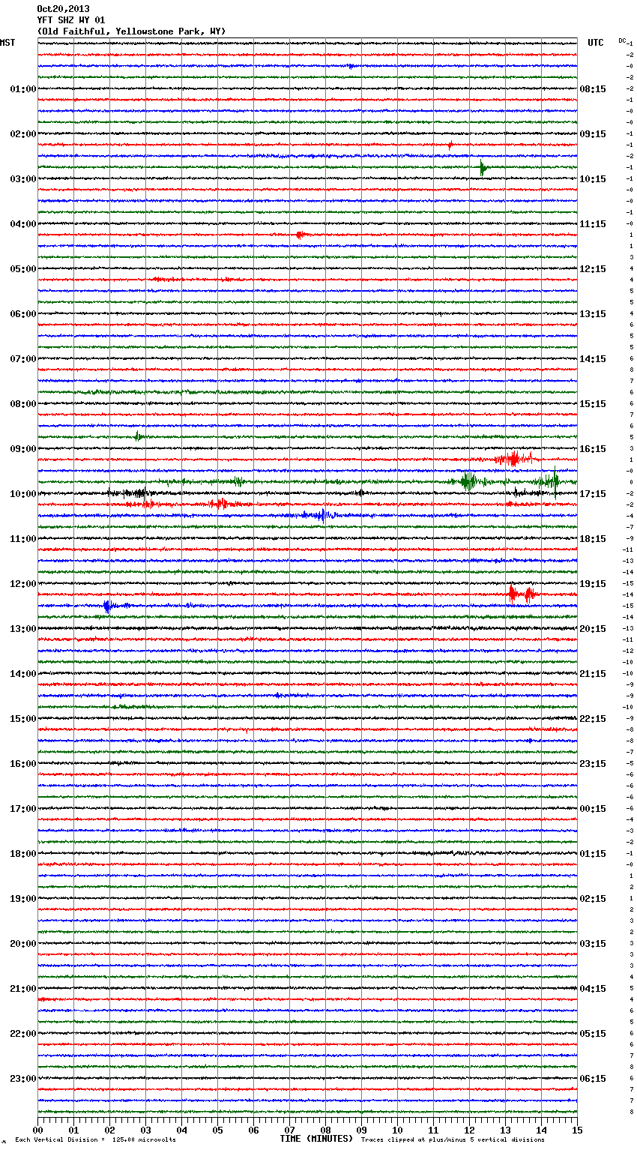
Task: Select the 18:00 MST row label
Action: [x=22, y=854]
